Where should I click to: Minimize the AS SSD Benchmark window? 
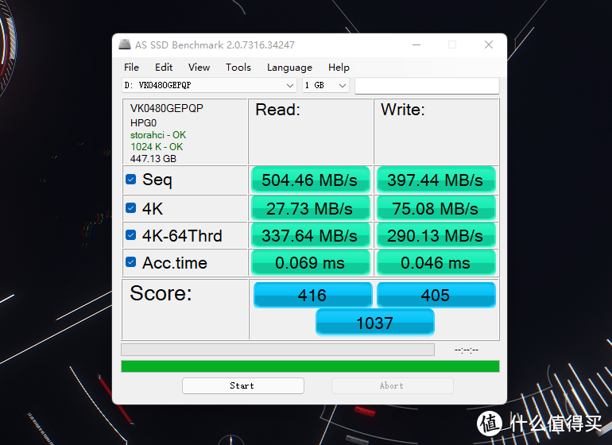[416, 44]
